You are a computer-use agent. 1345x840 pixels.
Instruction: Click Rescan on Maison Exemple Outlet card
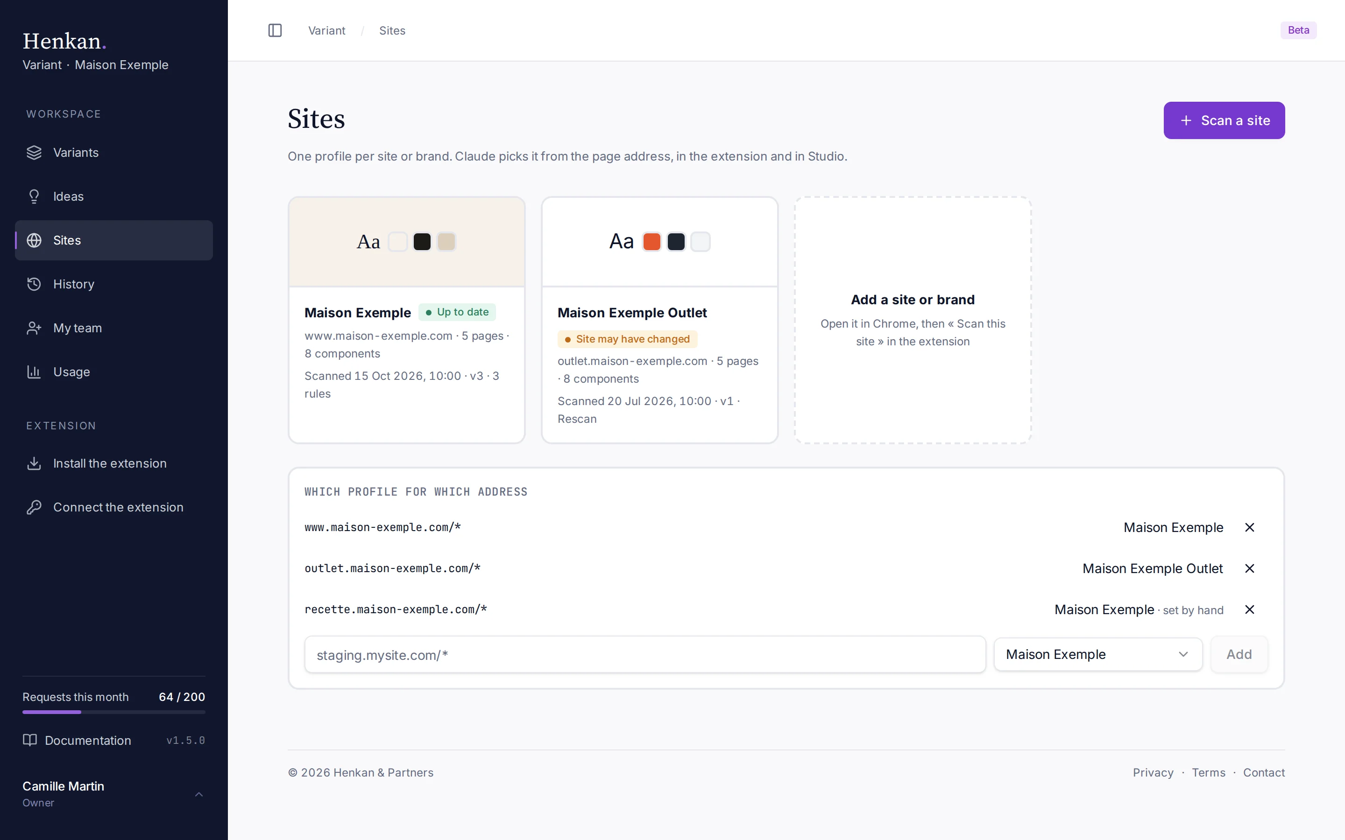(x=577, y=419)
